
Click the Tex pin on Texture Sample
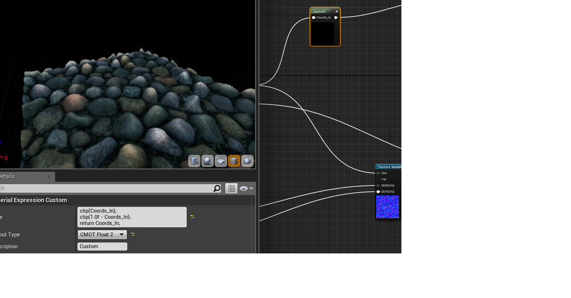pos(378,179)
